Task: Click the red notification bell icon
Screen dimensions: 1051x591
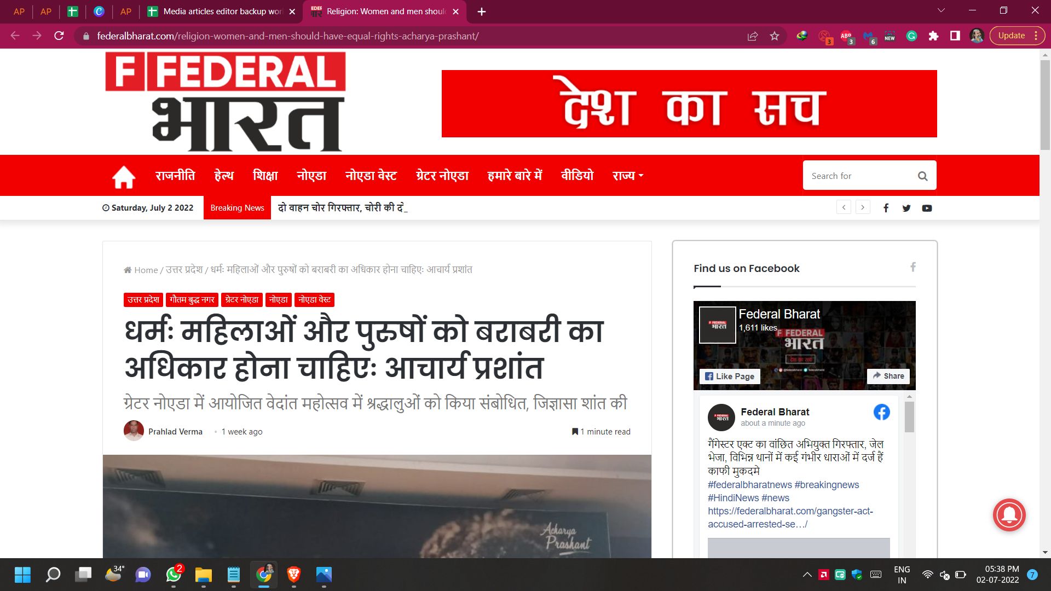Action: click(x=1009, y=514)
